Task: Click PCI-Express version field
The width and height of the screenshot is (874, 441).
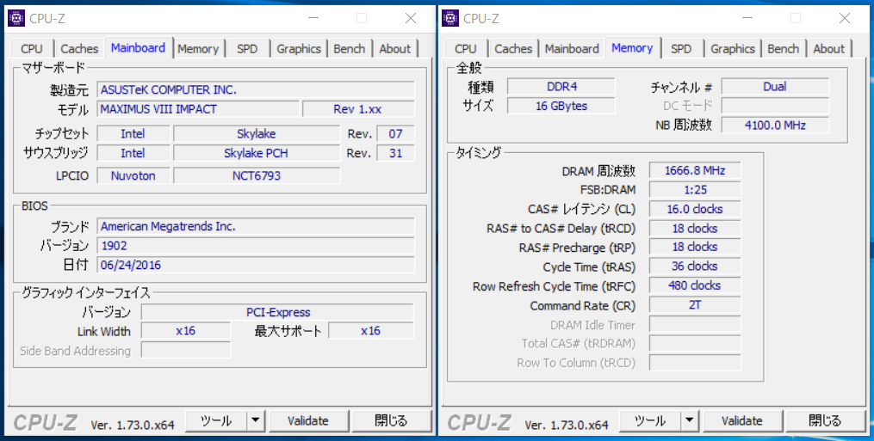Action: pyautogui.click(x=277, y=312)
